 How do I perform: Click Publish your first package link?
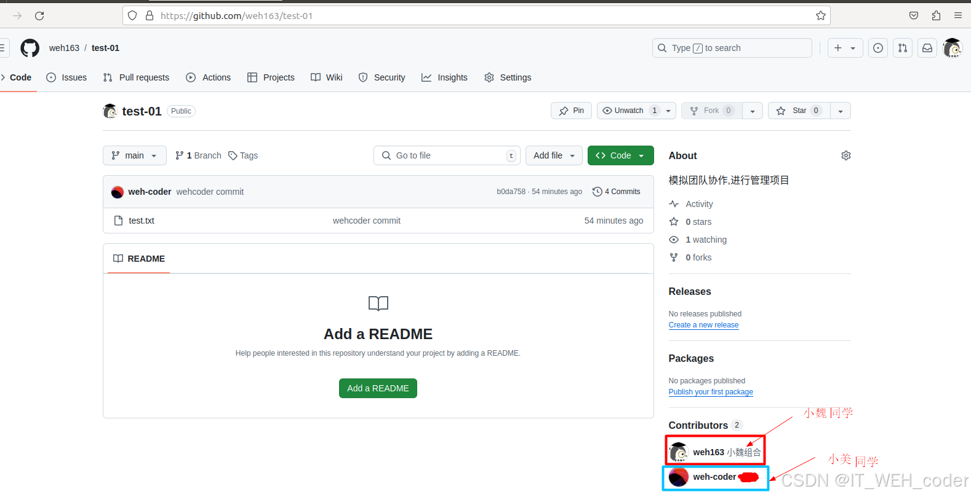click(x=711, y=392)
